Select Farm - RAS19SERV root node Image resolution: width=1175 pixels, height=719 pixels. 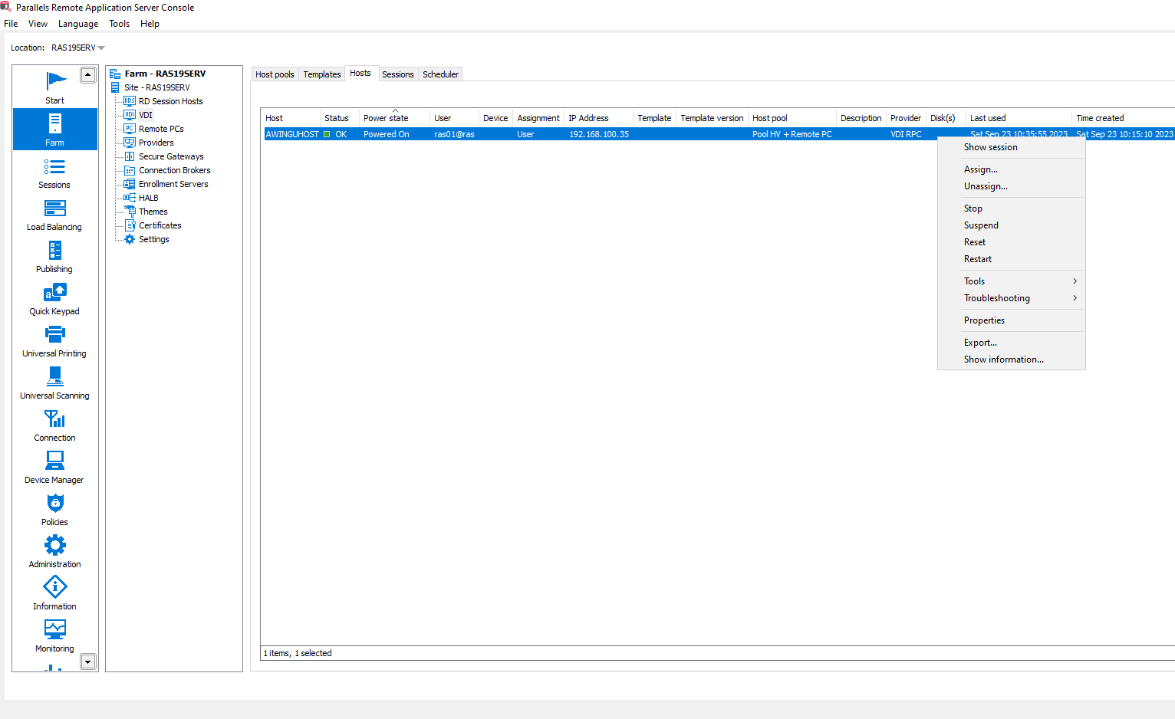tap(165, 74)
